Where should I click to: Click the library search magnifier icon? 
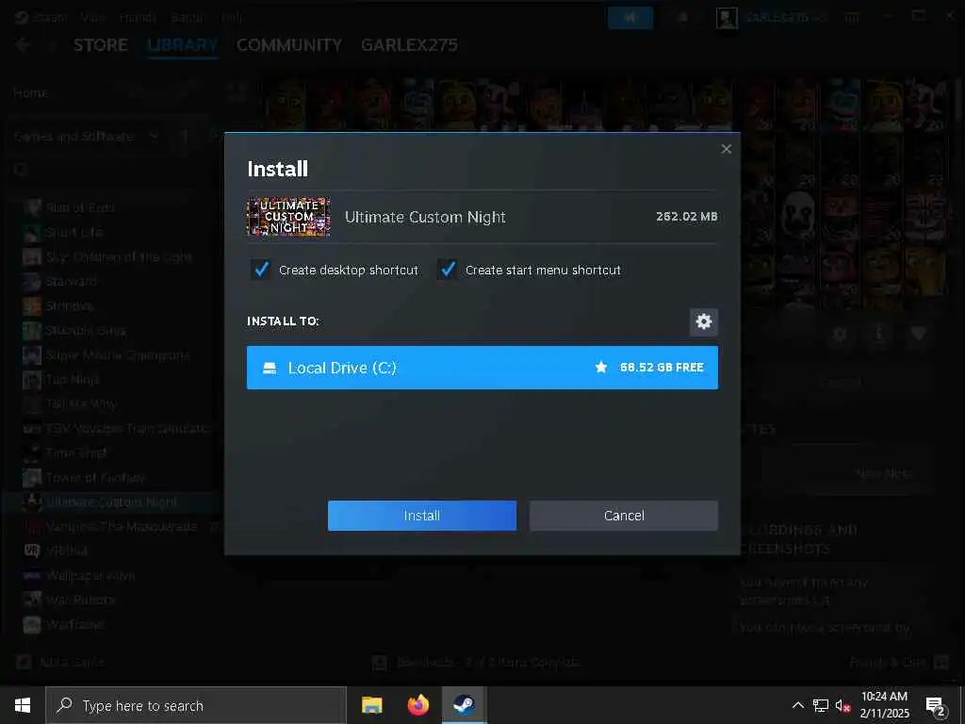point(21,170)
